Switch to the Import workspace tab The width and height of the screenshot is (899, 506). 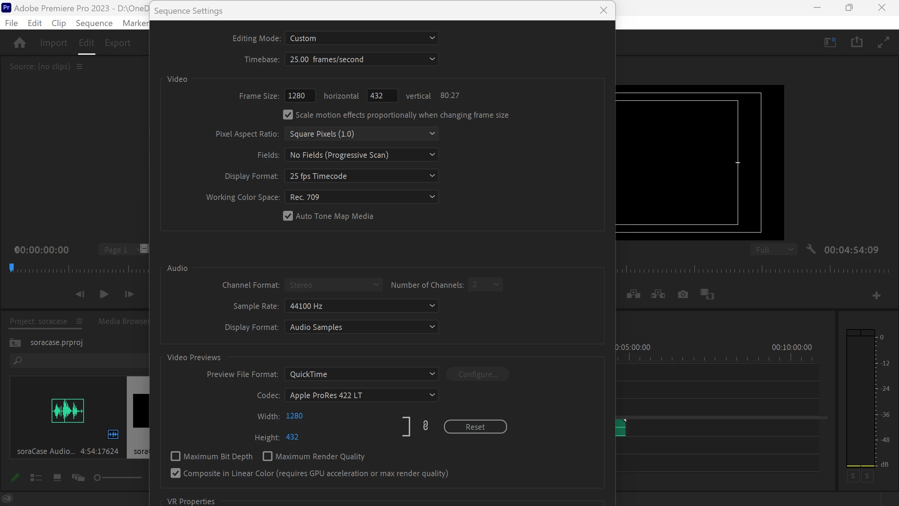(x=53, y=43)
